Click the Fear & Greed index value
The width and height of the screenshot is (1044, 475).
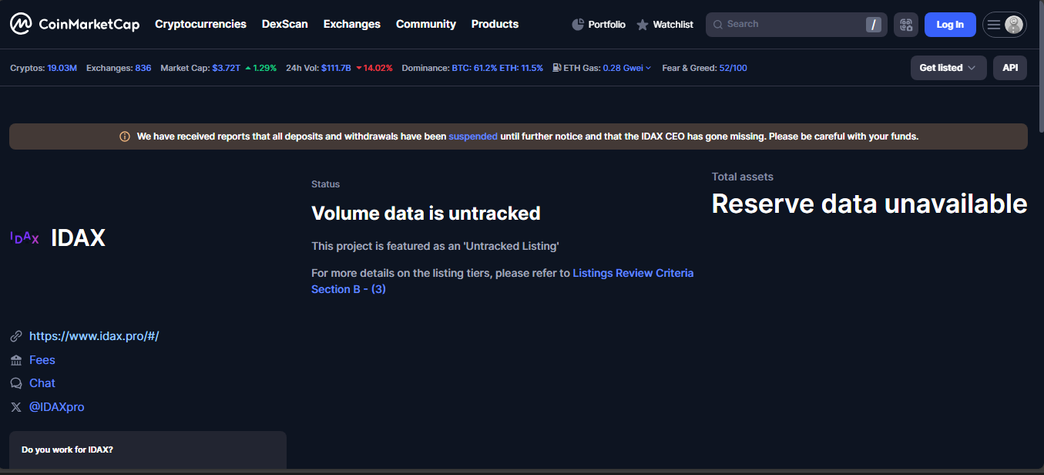pos(733,68)
